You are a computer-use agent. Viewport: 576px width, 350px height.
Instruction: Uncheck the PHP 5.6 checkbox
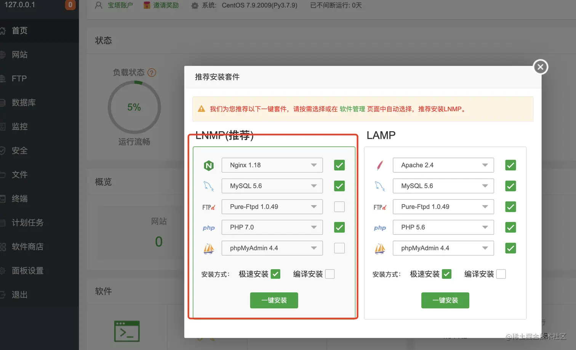tap(510, 227)
